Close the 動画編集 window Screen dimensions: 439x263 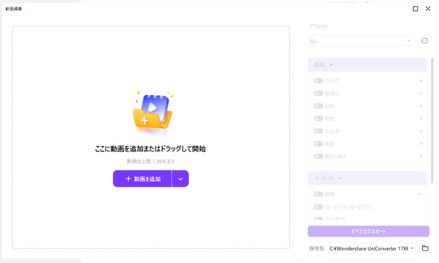tap(428, 9)
